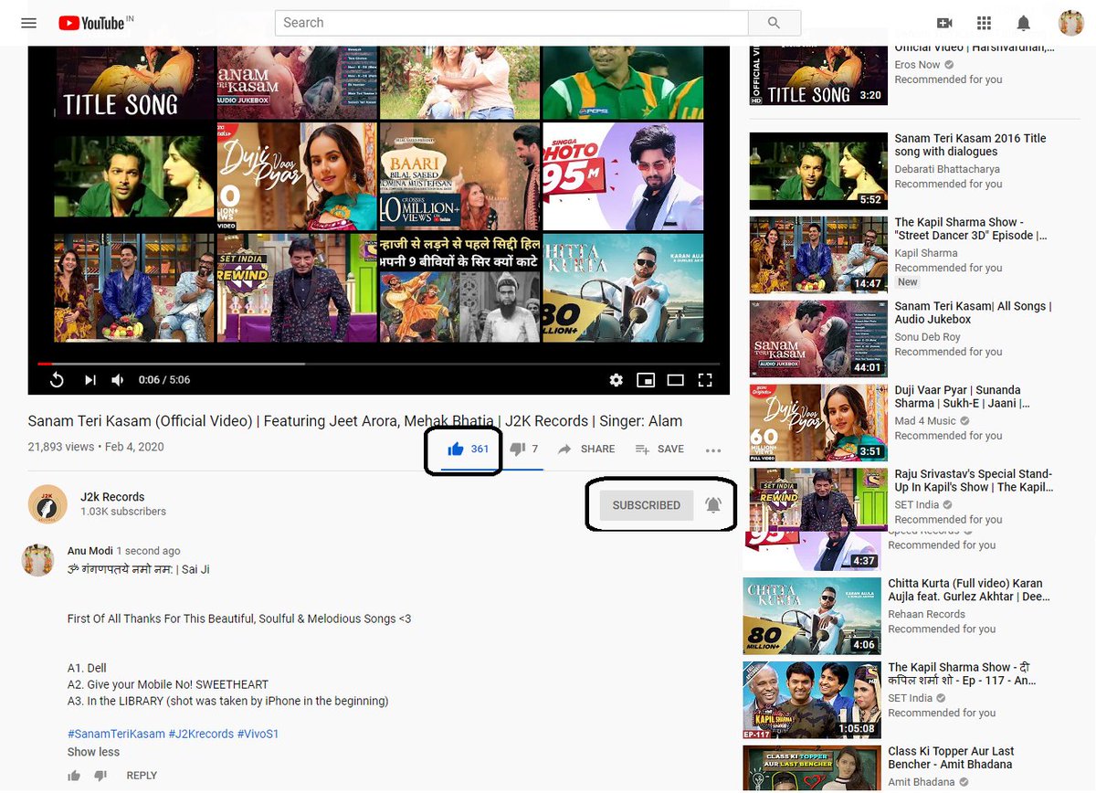
Task: Open Anu Modi commenter avatar
Action: (38, 559)
